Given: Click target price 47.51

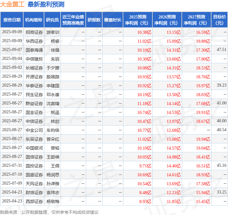Looking at the screenshot, I should point(222,50).
